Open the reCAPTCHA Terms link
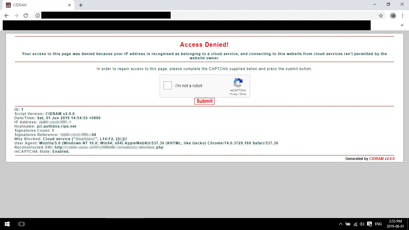The height and width of the screenshot is (230, 409). (243, 94)
